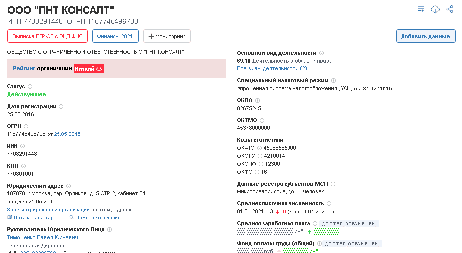Image resolution: width=462 pixels, height=253 pixels.
Task: Open Финансы 2021 section
Action: pos(115,36)
